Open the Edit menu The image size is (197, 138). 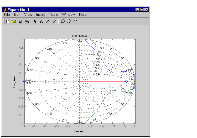17,15
